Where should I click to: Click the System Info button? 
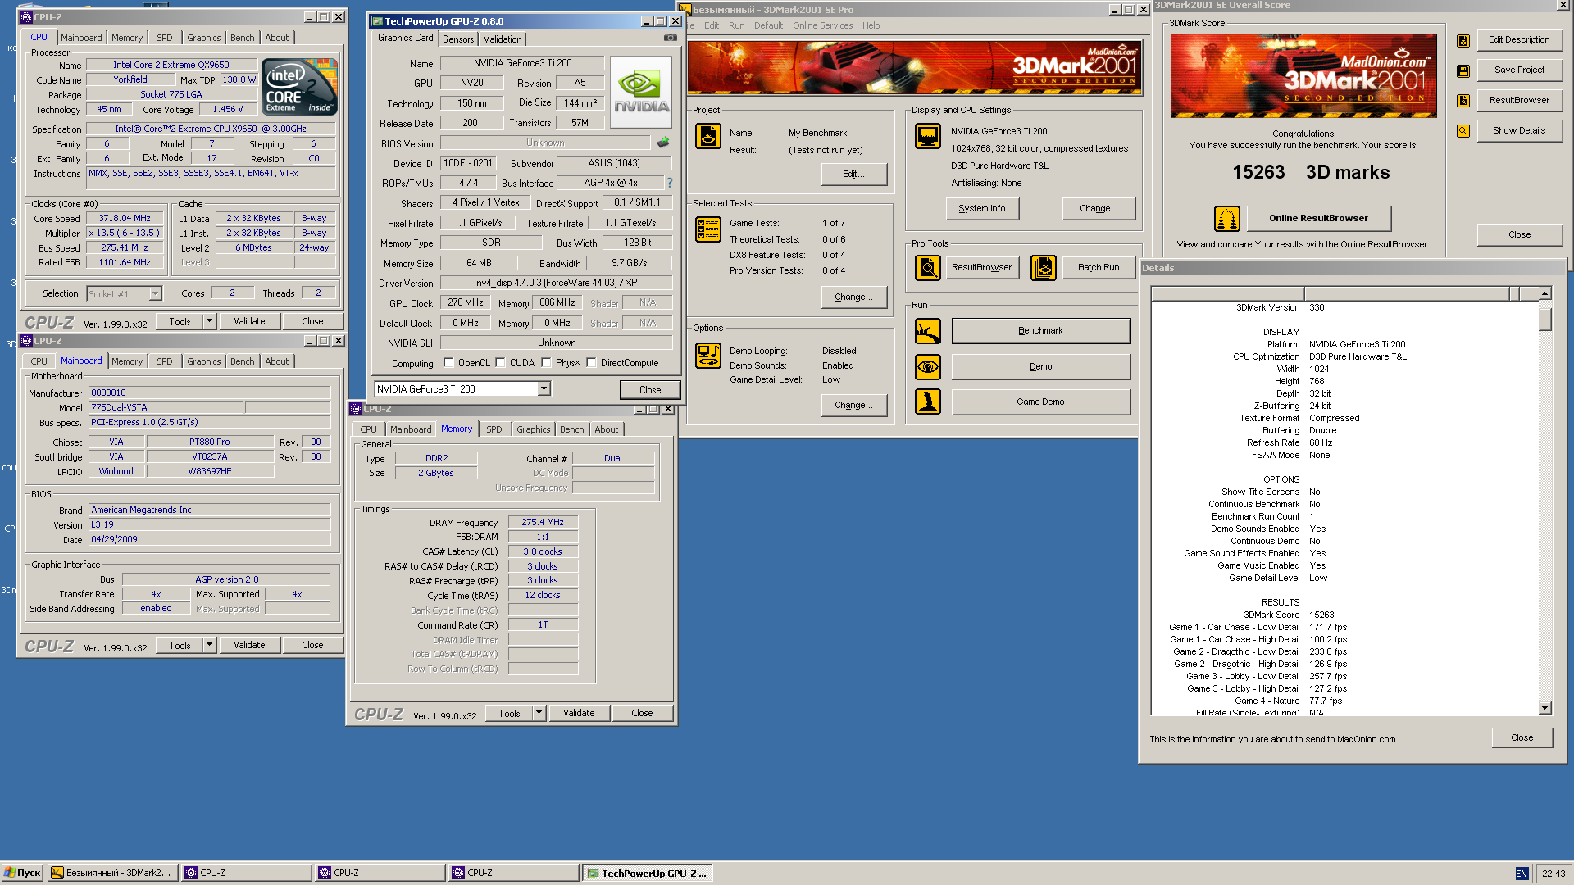982,208
